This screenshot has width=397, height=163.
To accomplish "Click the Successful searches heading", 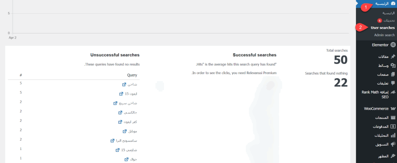I will click(254, 55).
